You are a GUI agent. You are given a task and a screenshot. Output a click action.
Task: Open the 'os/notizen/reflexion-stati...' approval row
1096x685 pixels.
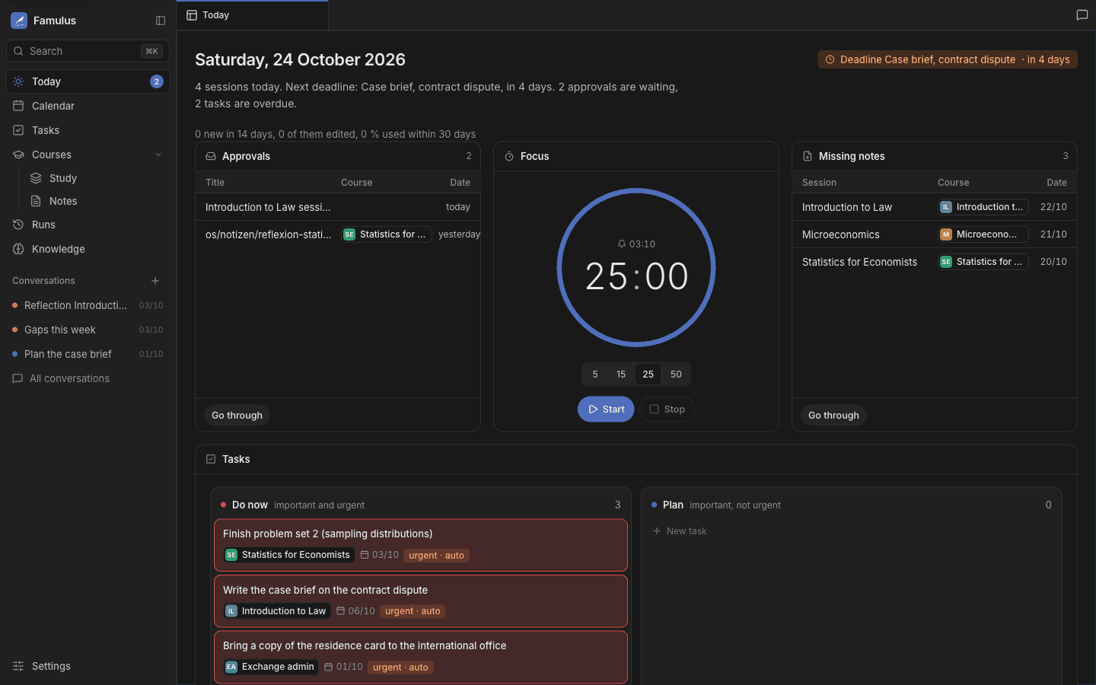pyautogui.click(x=338, y=234)
